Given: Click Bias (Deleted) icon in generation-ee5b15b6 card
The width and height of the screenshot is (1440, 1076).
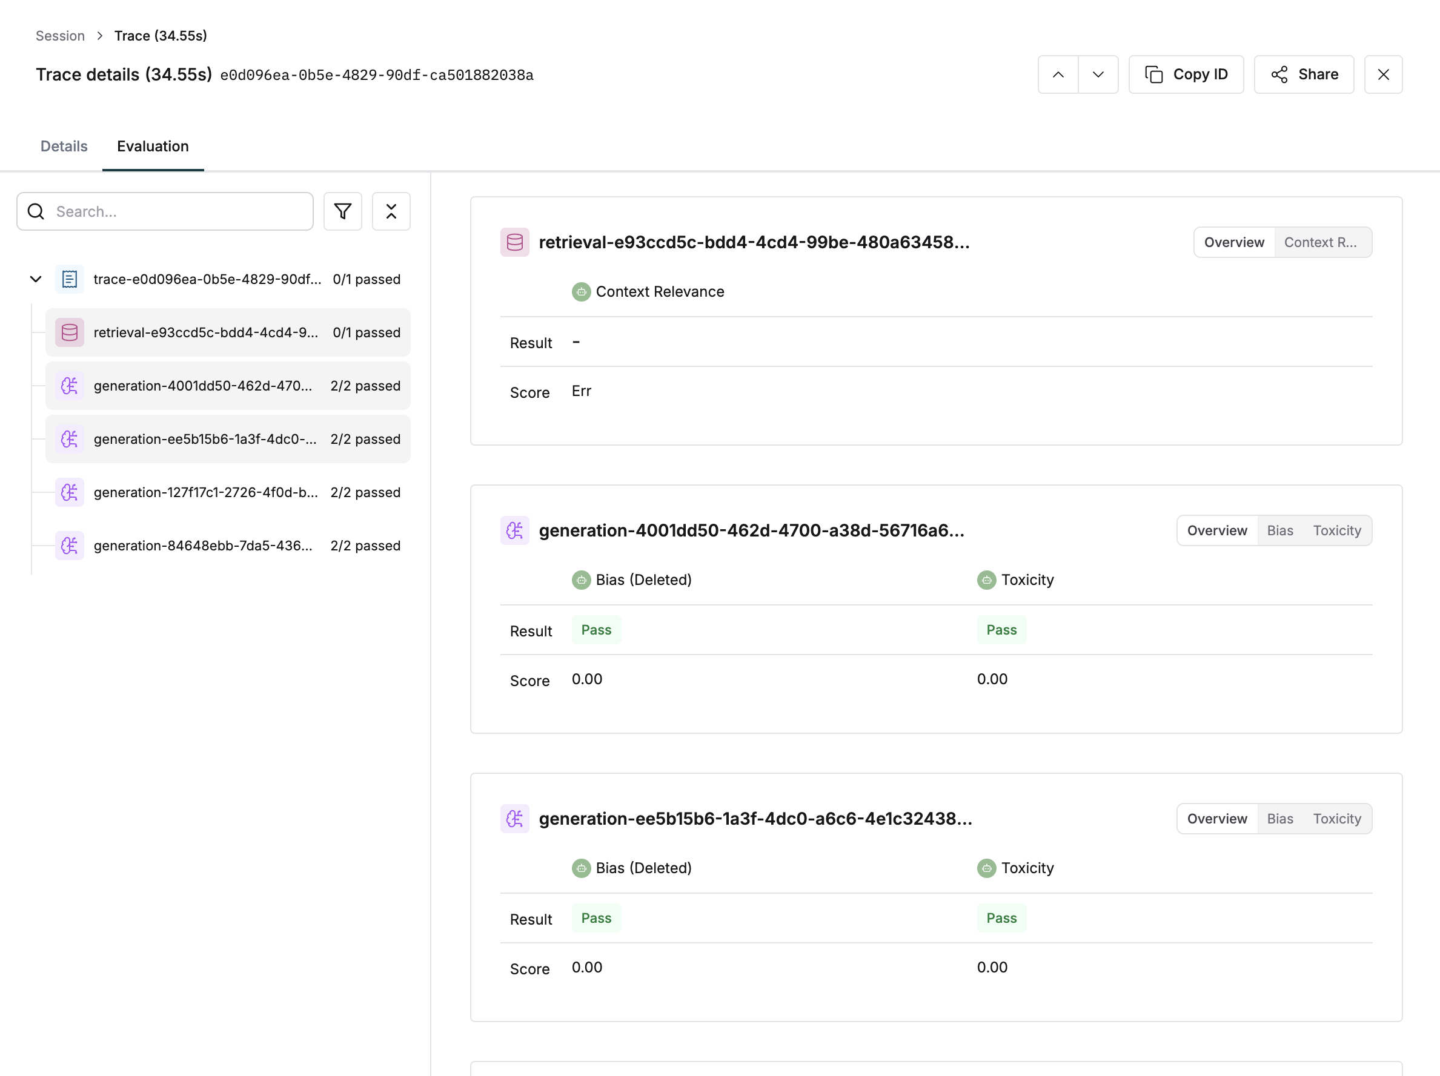Looking at the screenshot, I should (582, 868).
